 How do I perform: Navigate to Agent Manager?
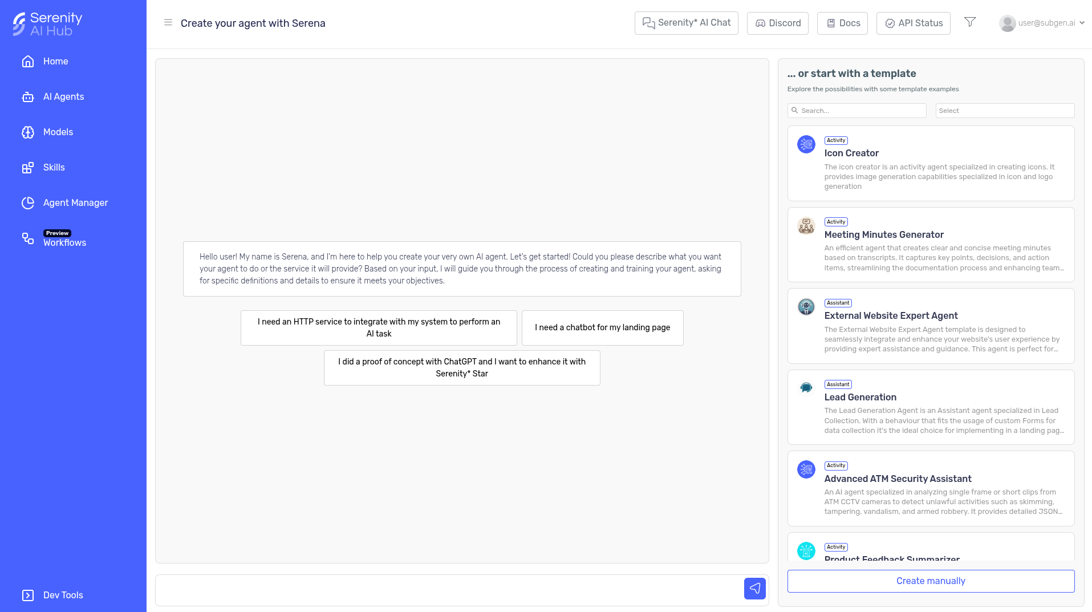pos(75,203)
